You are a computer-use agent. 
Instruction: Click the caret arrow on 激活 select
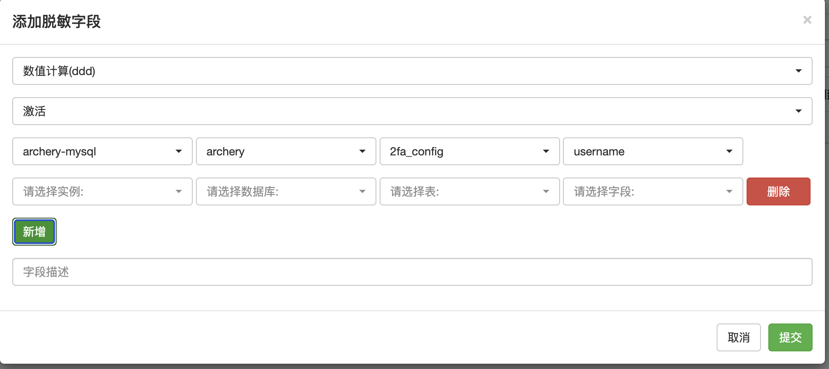tap(798, 111)
